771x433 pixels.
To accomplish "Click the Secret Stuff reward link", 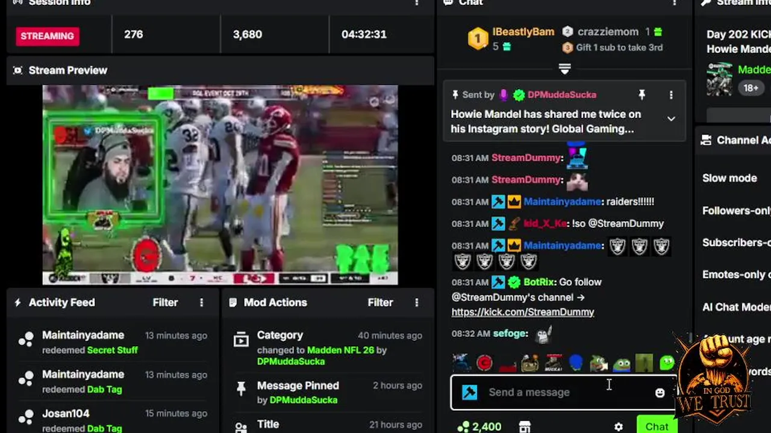I will point(113,350).
